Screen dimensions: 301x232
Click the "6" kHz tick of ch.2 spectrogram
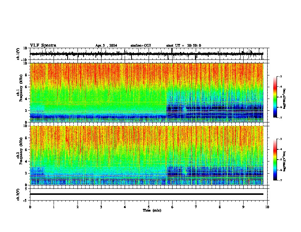tap(26, 150)
